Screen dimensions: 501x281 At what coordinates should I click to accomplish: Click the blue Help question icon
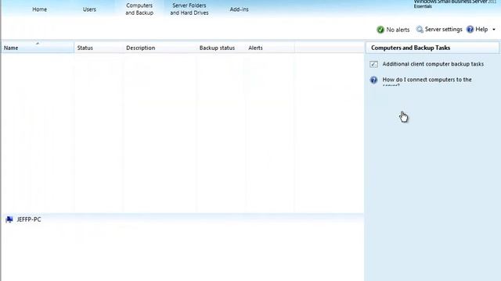(470, 30)
